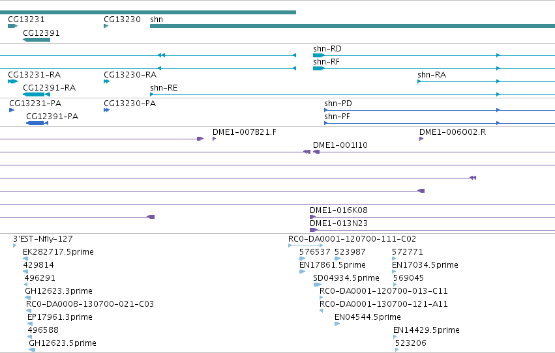Image resolution: width=555 pixels, height=353 pixels.
Task: Click the shn gene label
Action: 157,20
